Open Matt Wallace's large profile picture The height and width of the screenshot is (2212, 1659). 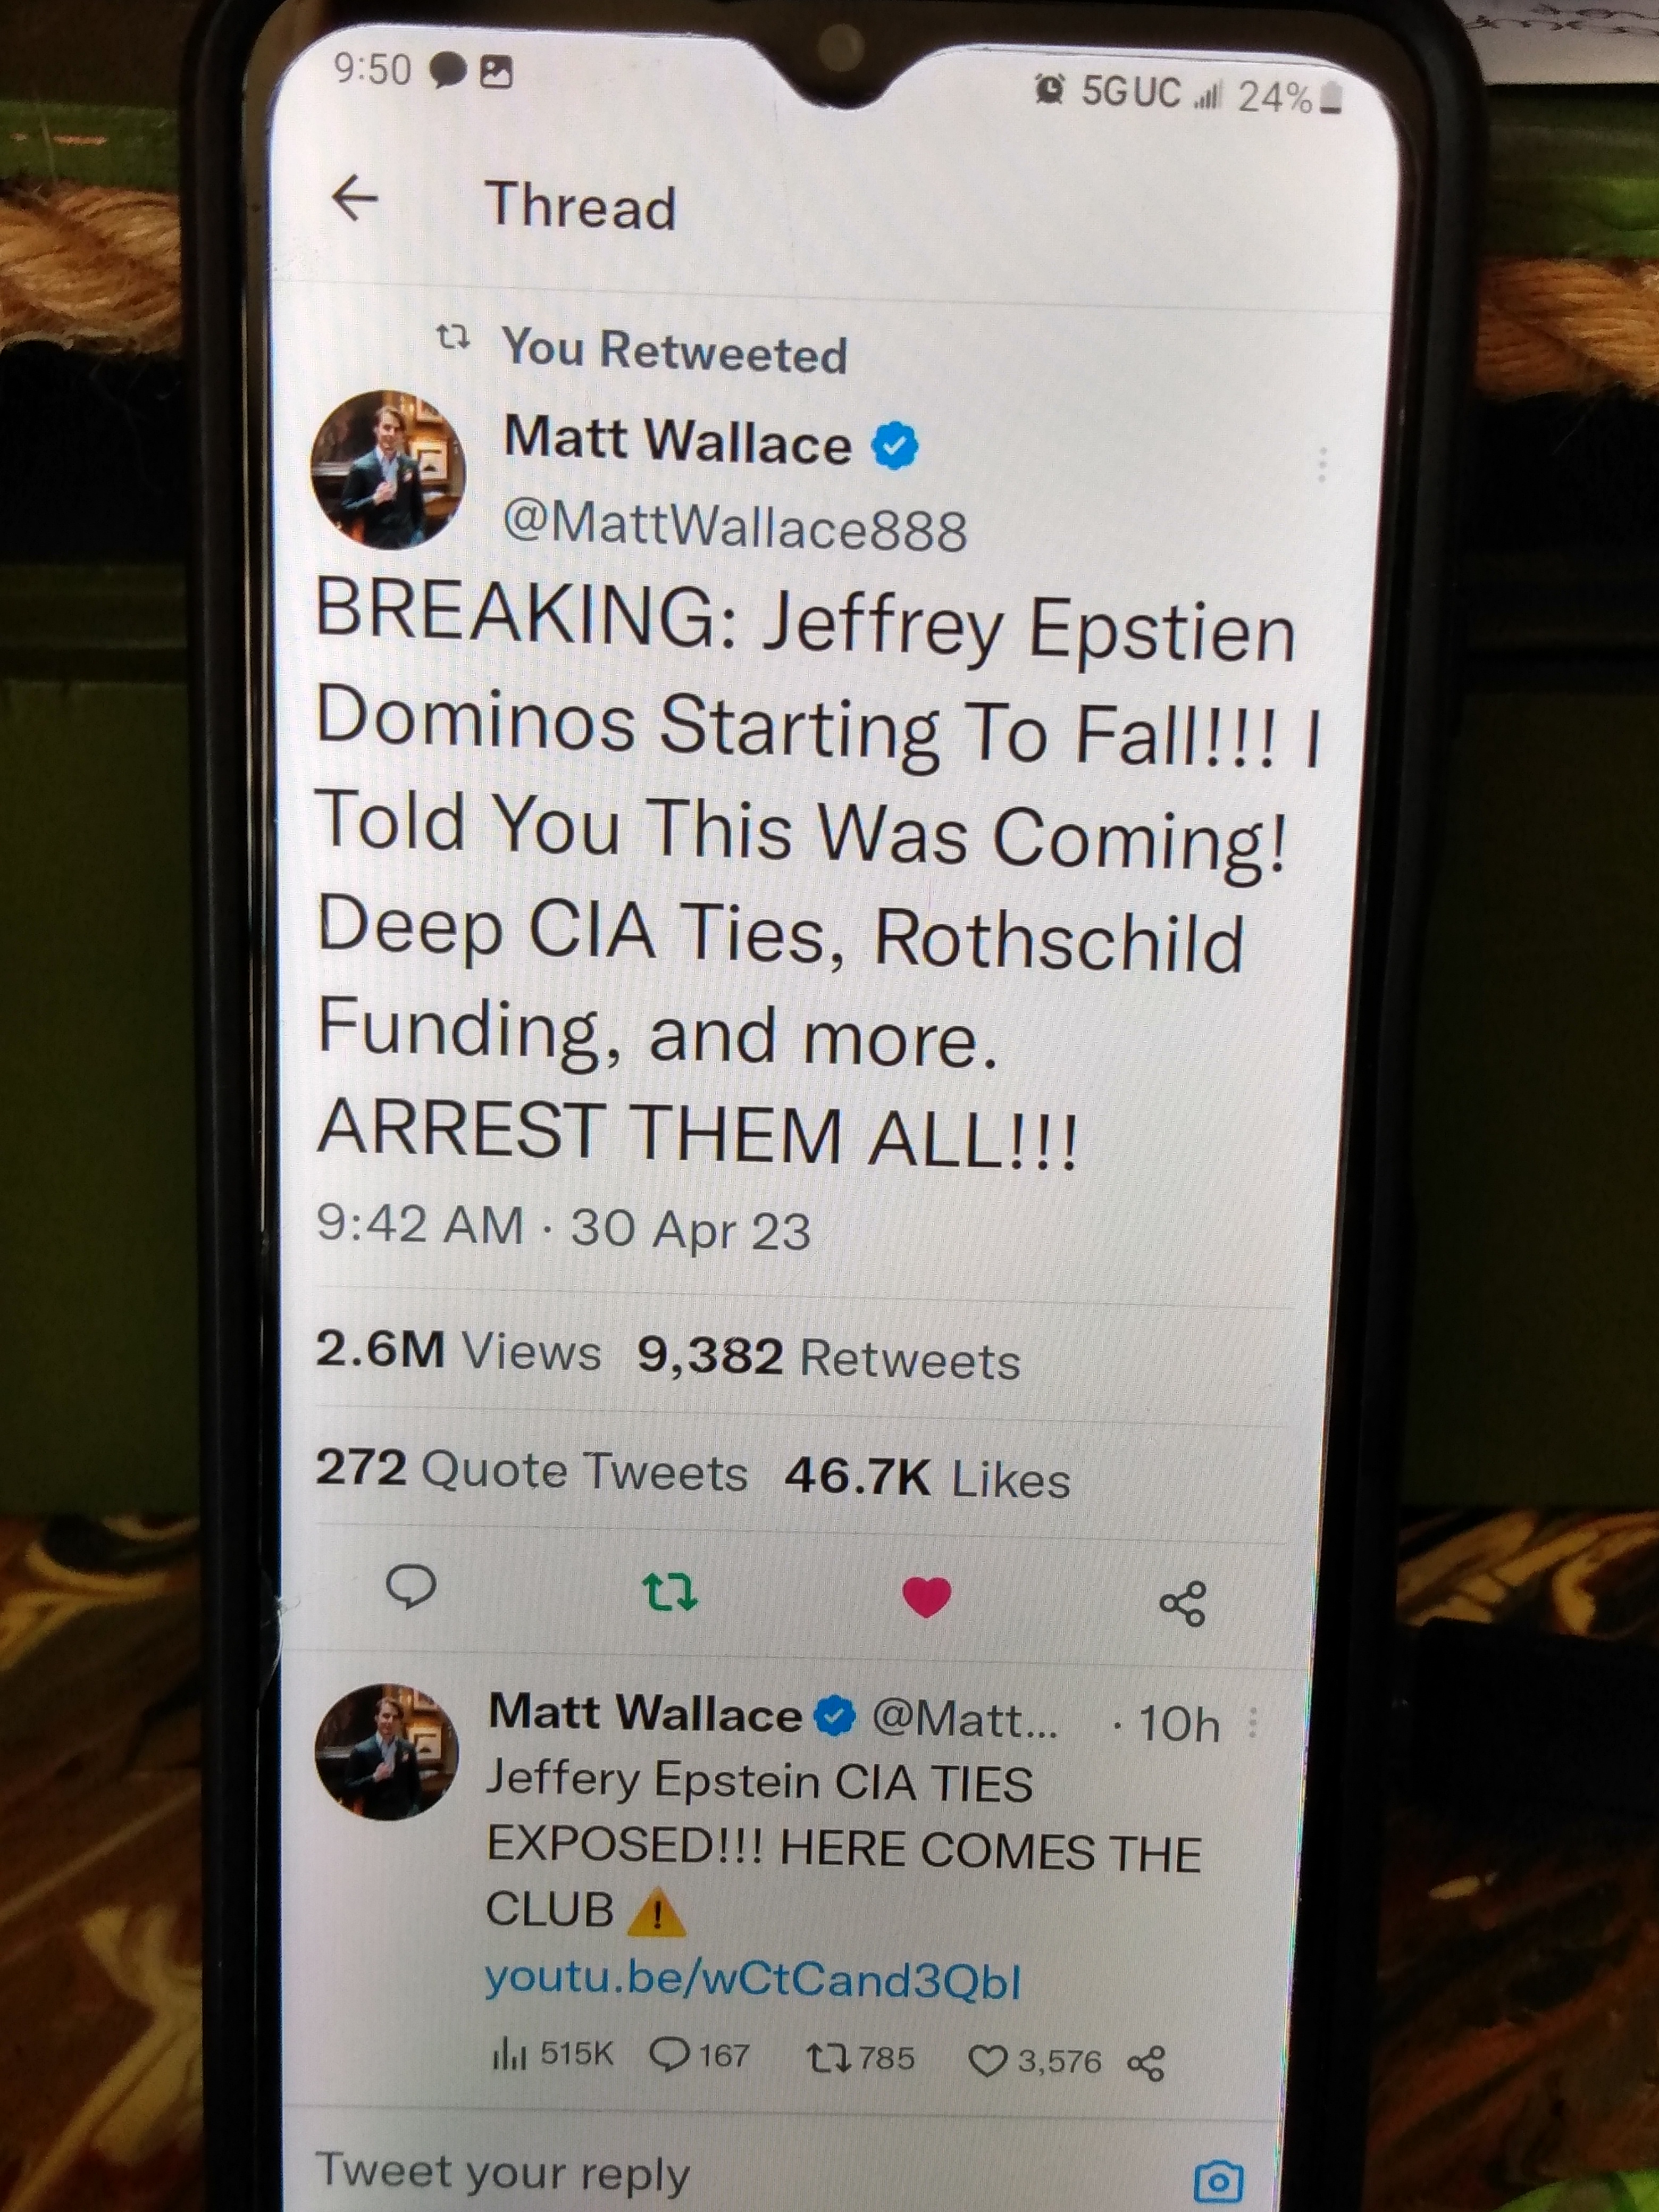[388, 469]
